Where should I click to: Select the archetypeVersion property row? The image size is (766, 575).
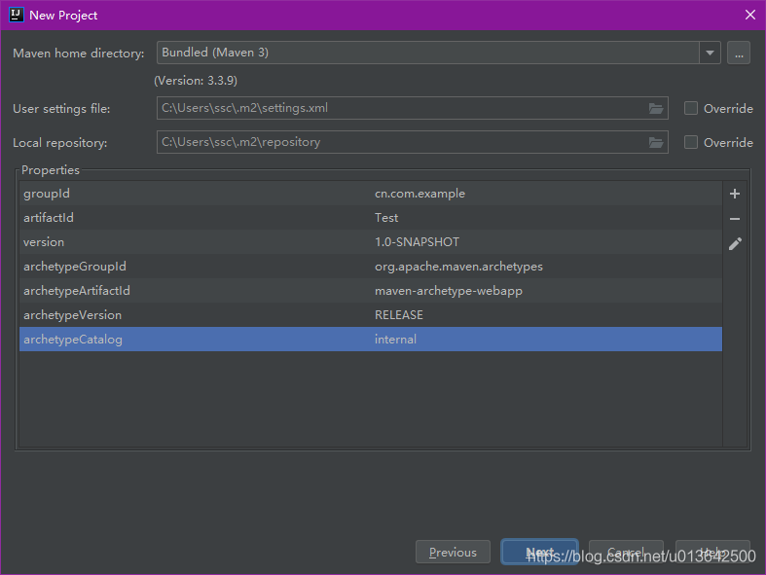coord(371,315)
